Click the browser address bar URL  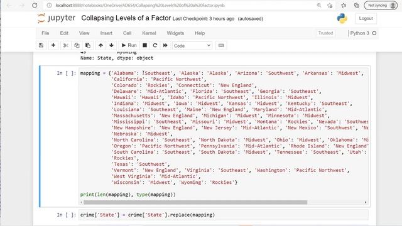[x=140, y=5]
